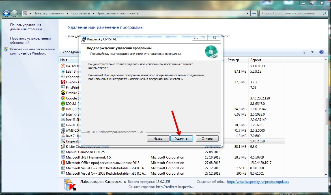This screenshot has height=195, width=331.
Task: Go back using the blue back arrow
Action: [x=6, y=13]
